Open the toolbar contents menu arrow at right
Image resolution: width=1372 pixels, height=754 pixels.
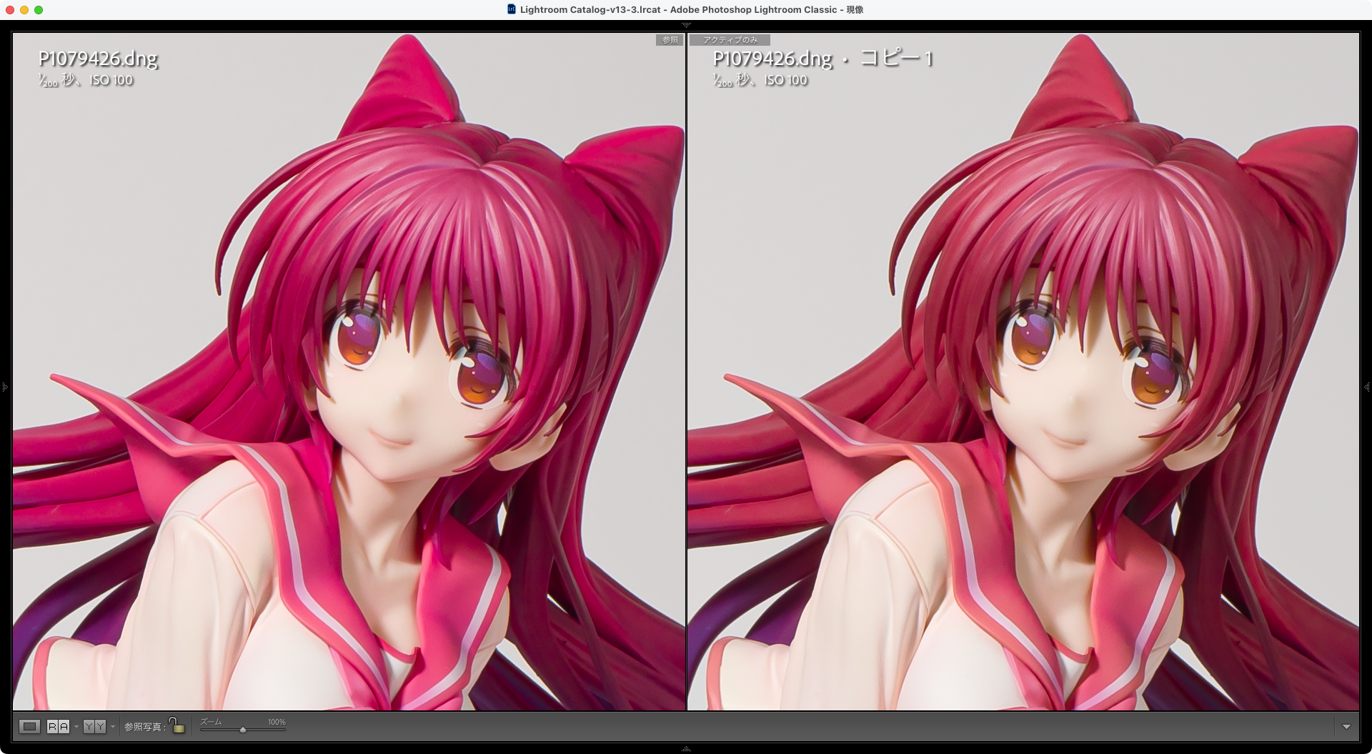pyautogui.click(x=1346, y=727)
